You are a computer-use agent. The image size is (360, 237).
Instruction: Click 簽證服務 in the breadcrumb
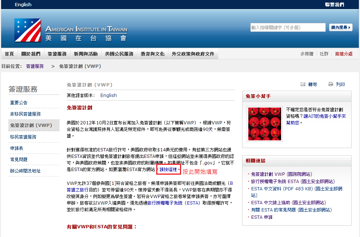coord(35,66)
